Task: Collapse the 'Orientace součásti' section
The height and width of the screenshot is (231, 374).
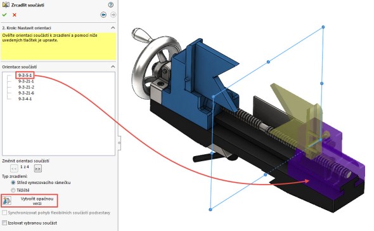Action: coord(113,67)
